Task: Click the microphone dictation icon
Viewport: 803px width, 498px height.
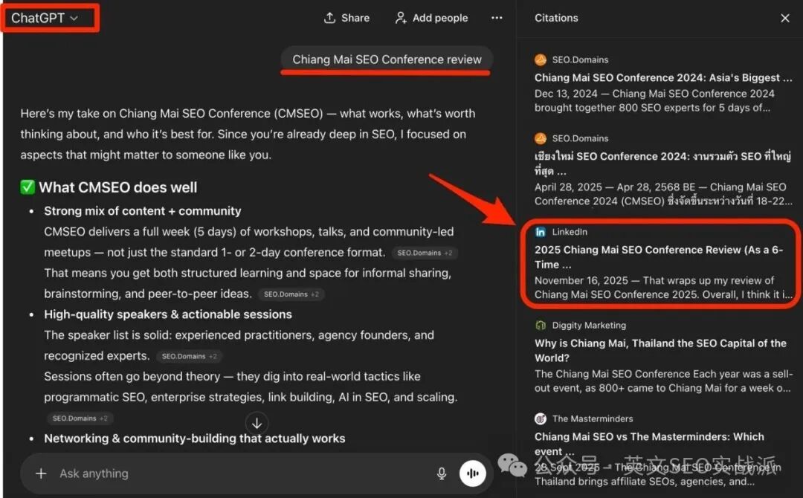Action: point(442,473)
